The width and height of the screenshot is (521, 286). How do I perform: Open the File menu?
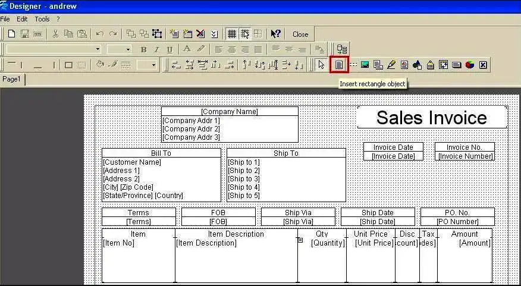tap(5, 19)
